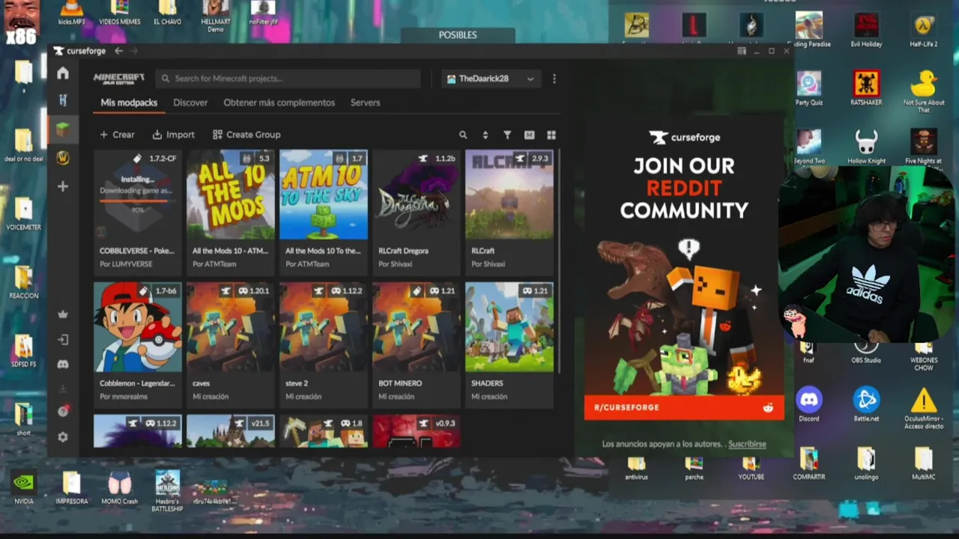This screenshot has height=539, width=959.
Task: Open the caves modpack card
Action: 230,344
